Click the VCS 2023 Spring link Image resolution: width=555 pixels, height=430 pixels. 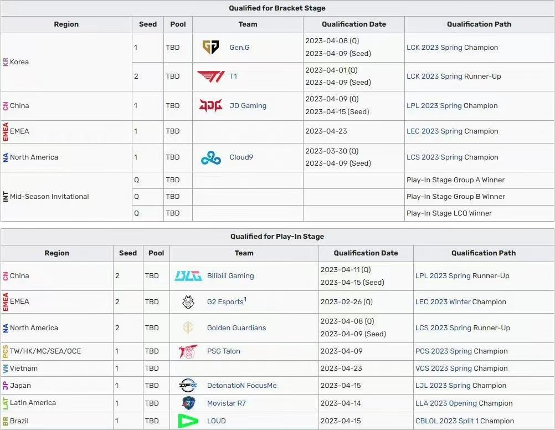coord(439,368)
